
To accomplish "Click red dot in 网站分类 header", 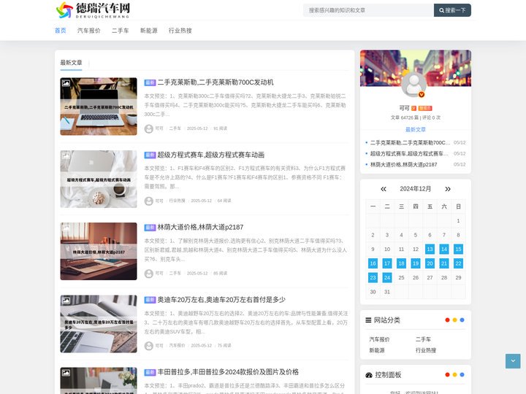I will pyautogui.click(x=447, y=320).
